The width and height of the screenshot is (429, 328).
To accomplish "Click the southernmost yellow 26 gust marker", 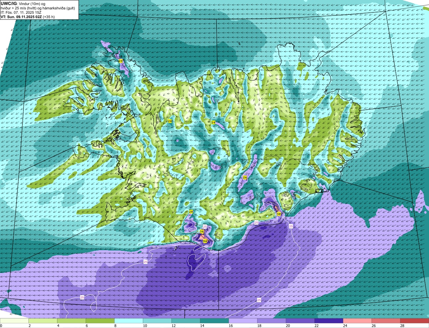I will tap(245, 177).
